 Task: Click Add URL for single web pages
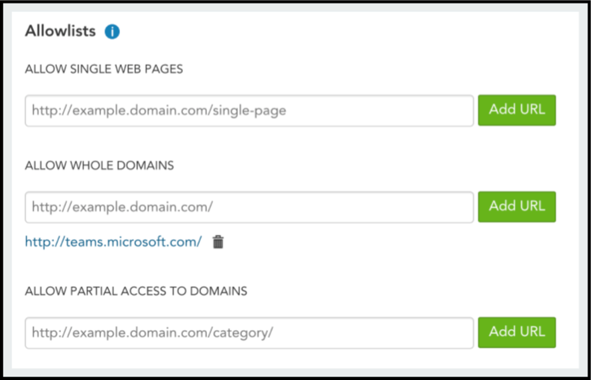coord(517,110)
